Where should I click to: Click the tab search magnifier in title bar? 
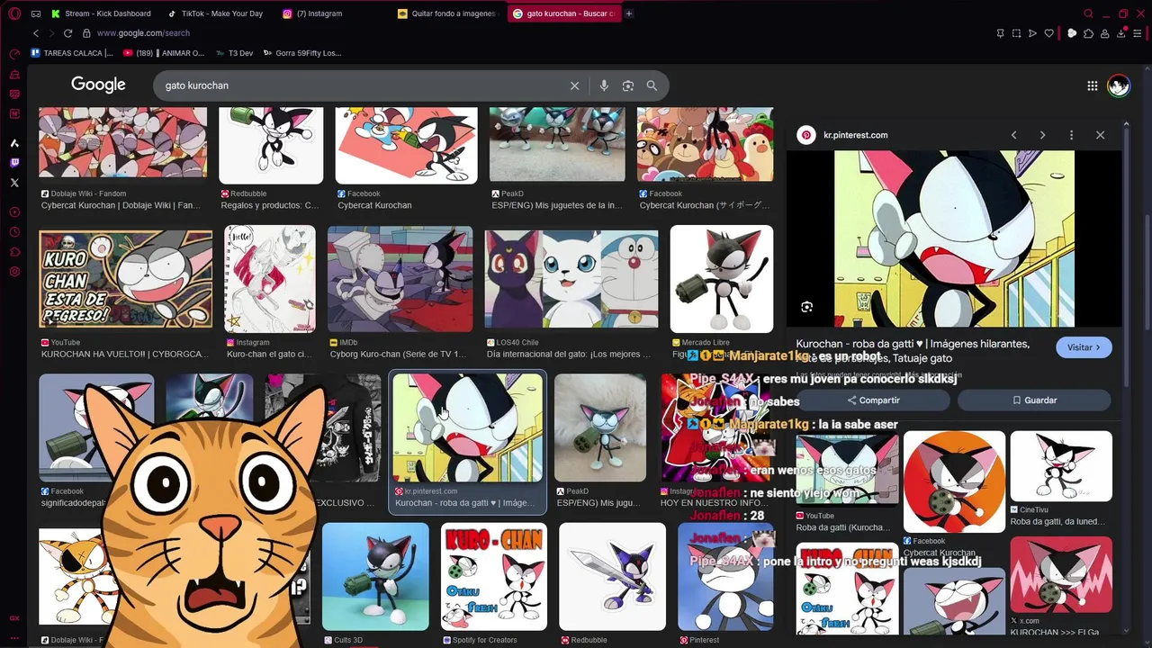click(1088, 13)
